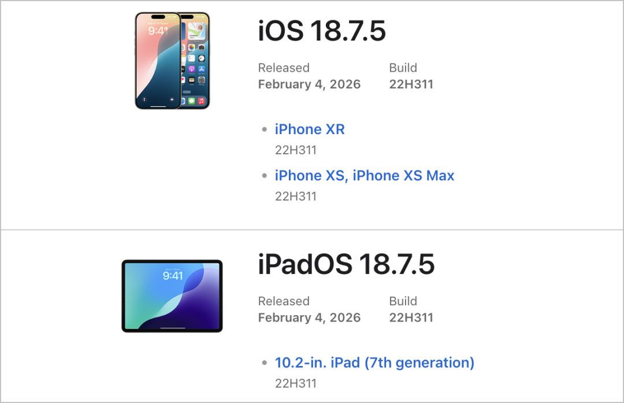Screen dimensions: 624x403
Task: Click the Build label under iOS 18.7.5
Action: pos(403,68)
